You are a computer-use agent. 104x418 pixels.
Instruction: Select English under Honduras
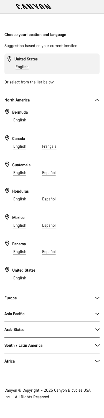coord(20,199)
